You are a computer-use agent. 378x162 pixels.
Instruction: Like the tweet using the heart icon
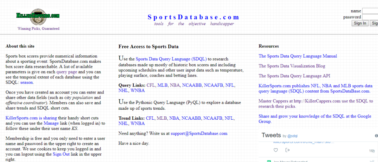276,150
